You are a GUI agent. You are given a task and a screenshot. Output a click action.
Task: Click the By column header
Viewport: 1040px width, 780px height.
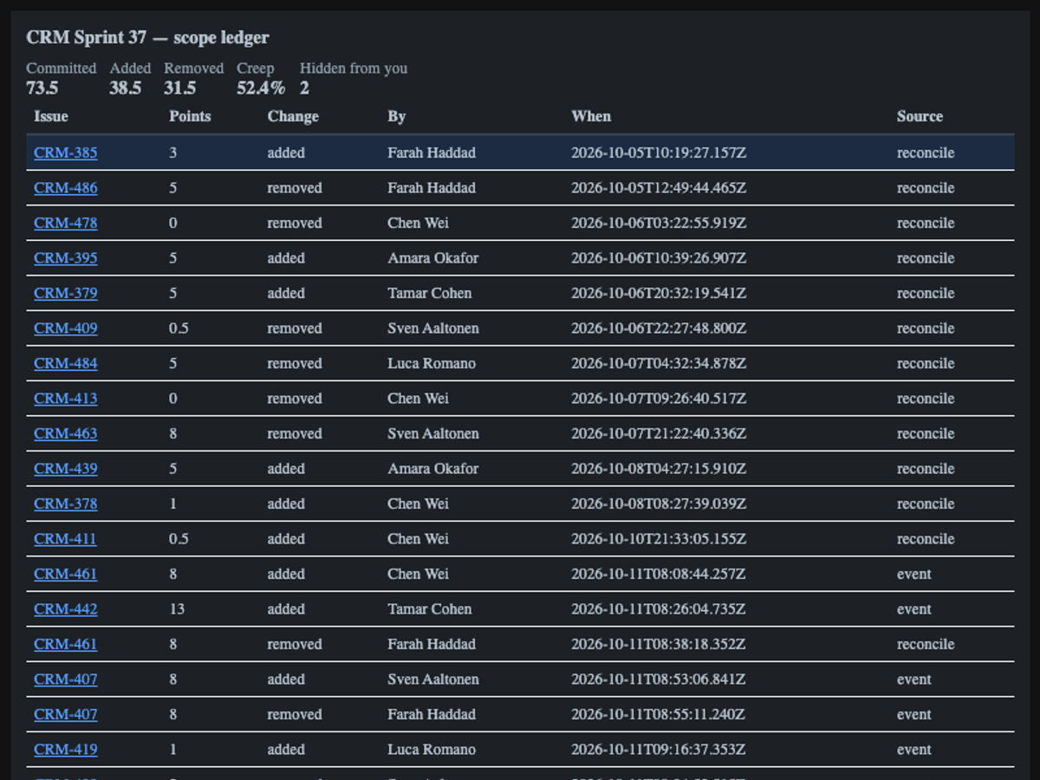coord(397,116)
